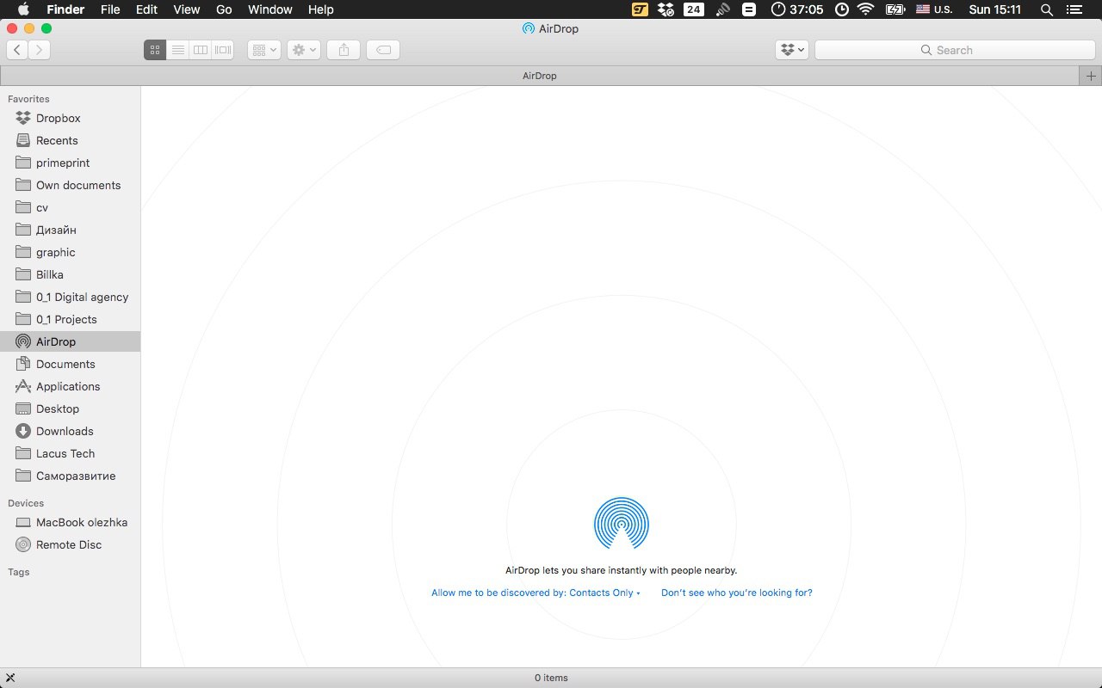Click the battery status icon
This screenshot has height=688, width=1102.
(x=895, y=9)
